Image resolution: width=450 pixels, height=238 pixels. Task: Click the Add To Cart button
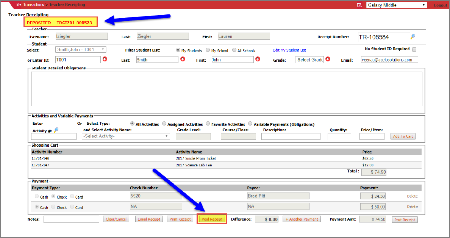[403, 136]
